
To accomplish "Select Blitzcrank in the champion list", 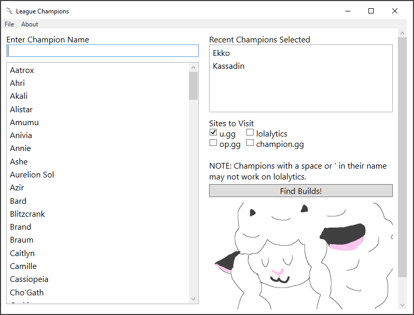I will click(98, 214).
